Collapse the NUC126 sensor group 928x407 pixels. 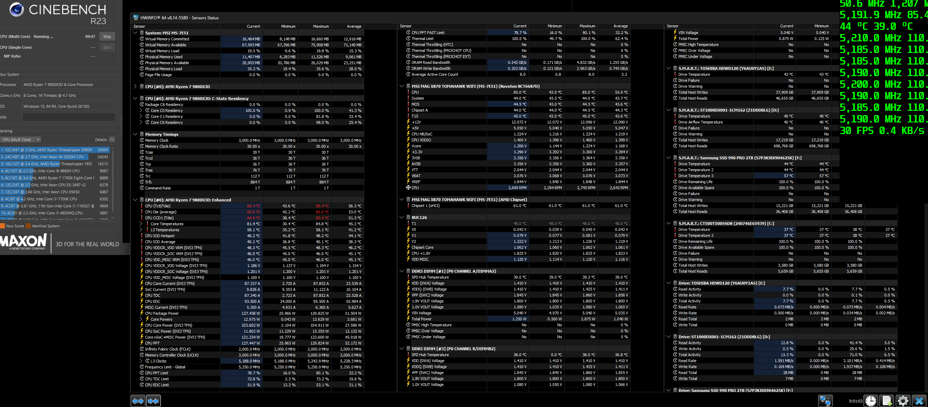click(x=402, y=217)
